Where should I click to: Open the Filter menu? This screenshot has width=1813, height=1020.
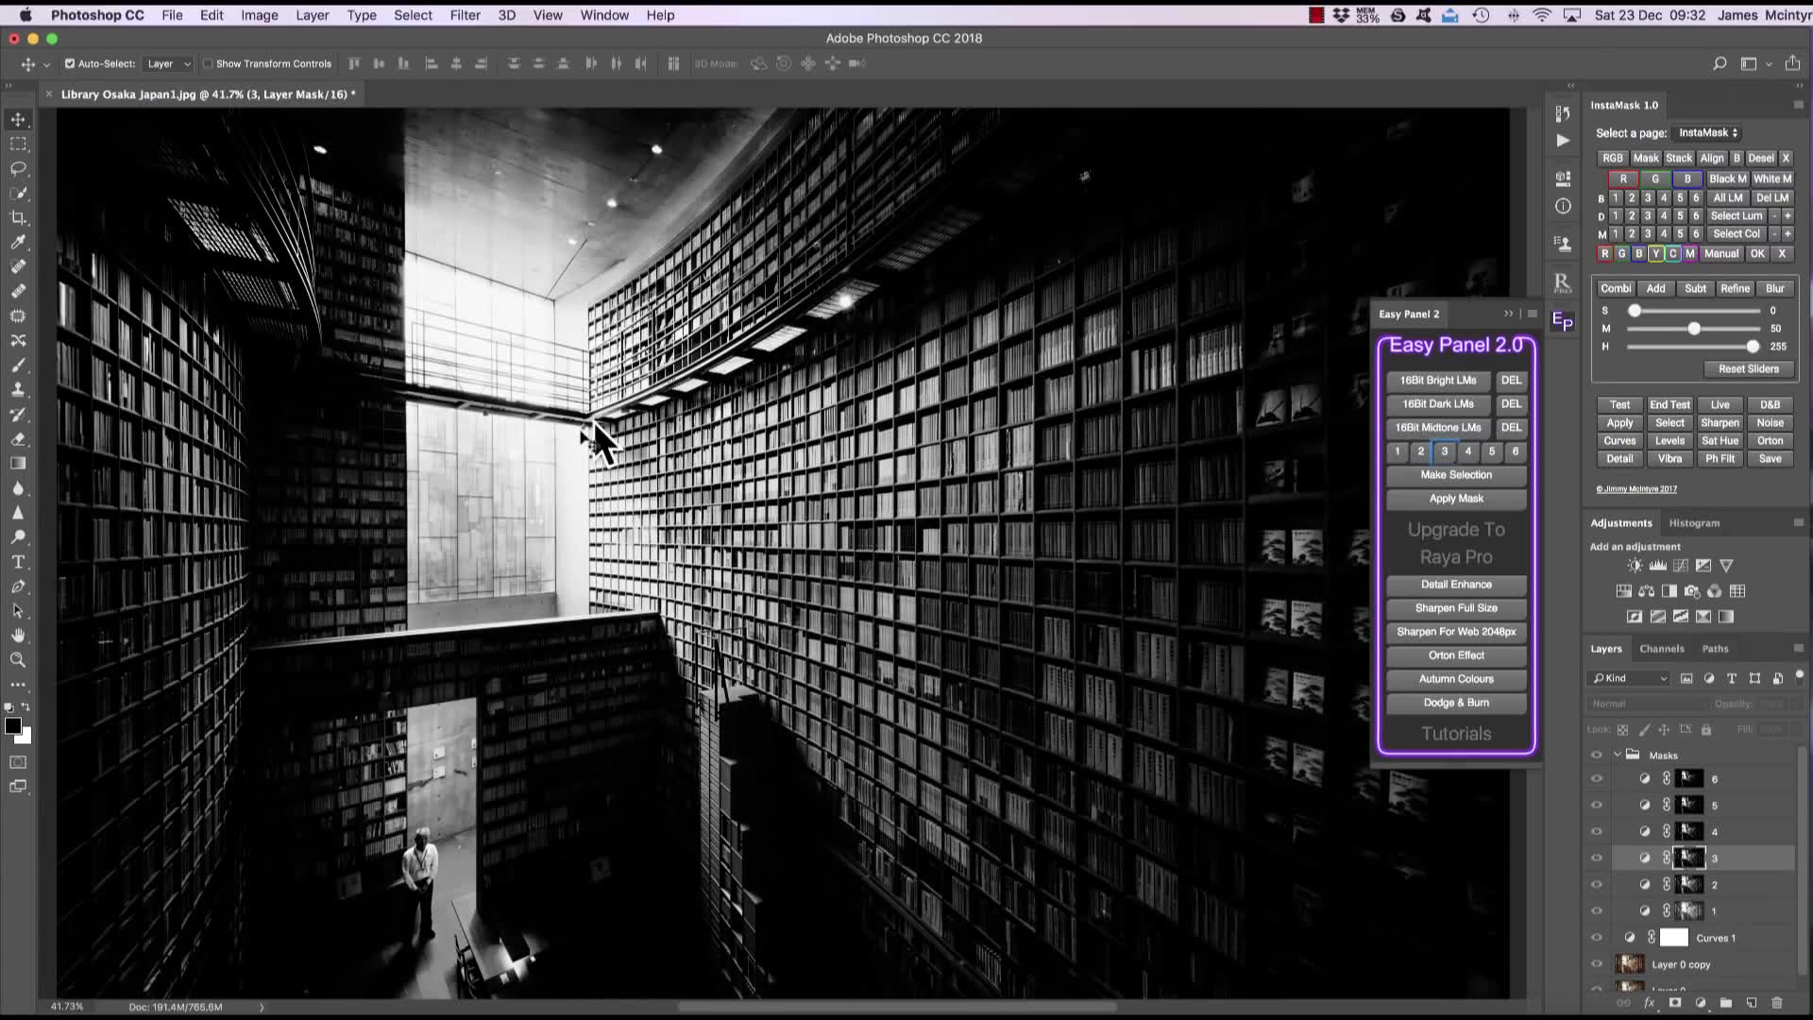click(465, 15)
